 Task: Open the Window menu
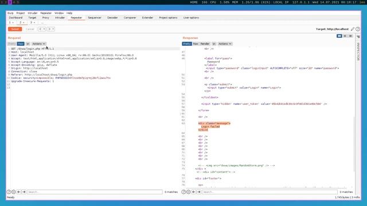click(59, 13)
